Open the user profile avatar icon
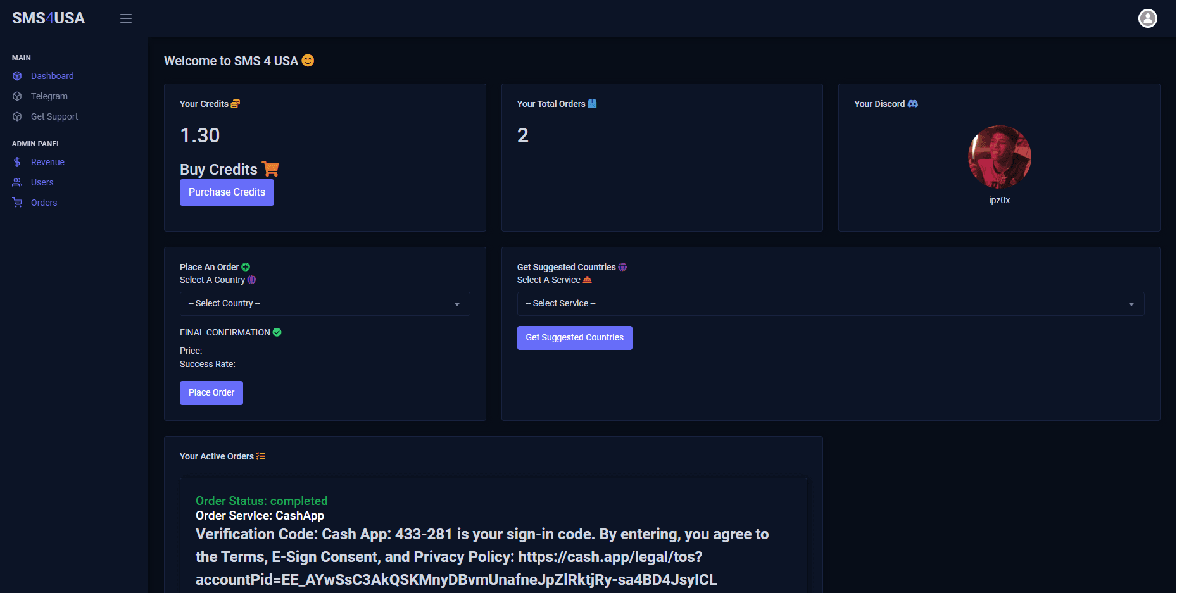Viewport: 1177px width, 593px height. (1147, 18)
